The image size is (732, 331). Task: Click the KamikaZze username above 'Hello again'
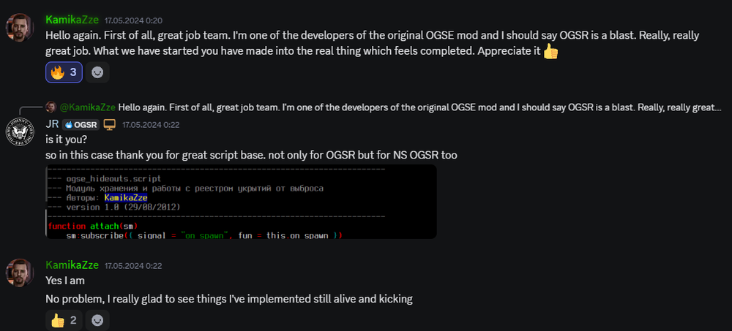(72, 19)
